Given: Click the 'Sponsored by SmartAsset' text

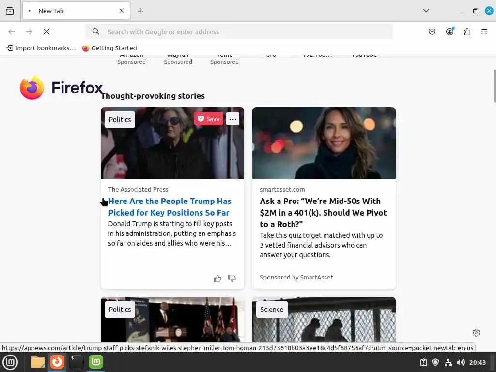Looking at the screenshot, I should 296,277.
